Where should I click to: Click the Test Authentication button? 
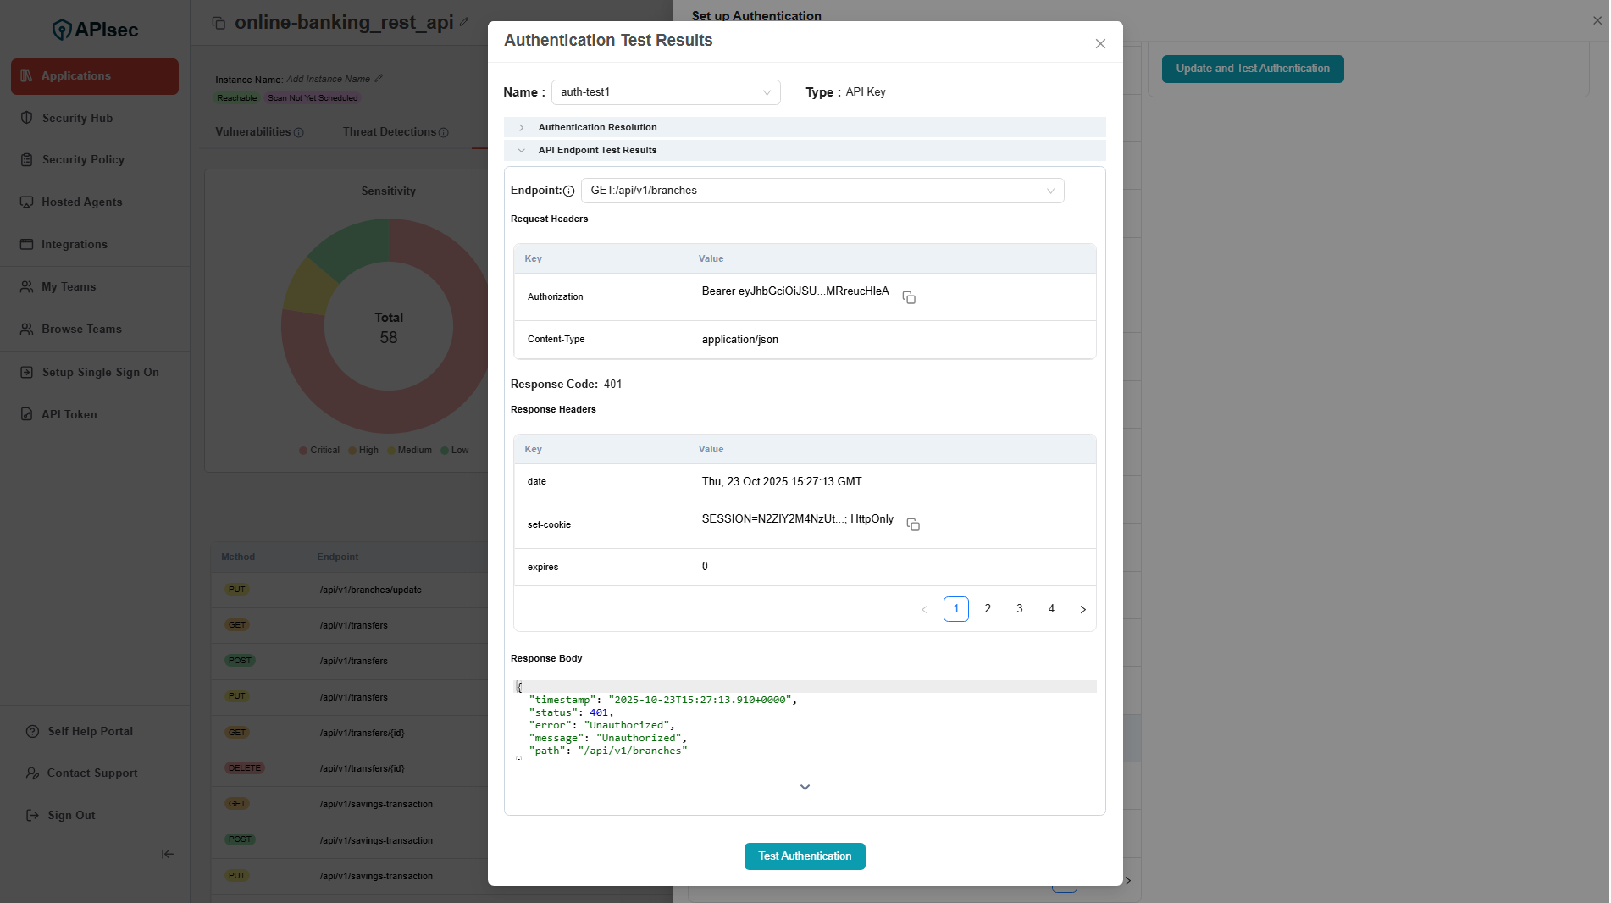tap(805, 856)
